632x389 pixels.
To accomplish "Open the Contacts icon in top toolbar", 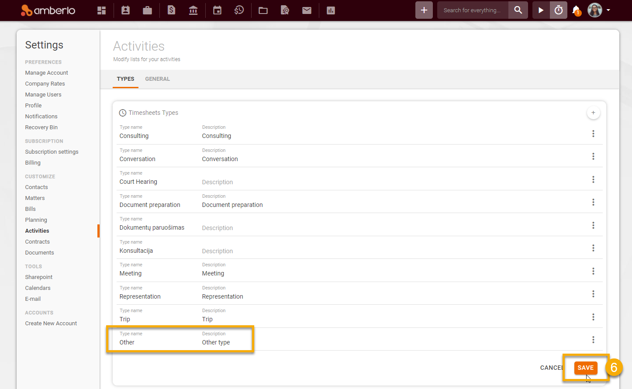I will pyautogui.click(x=125, y=10).
